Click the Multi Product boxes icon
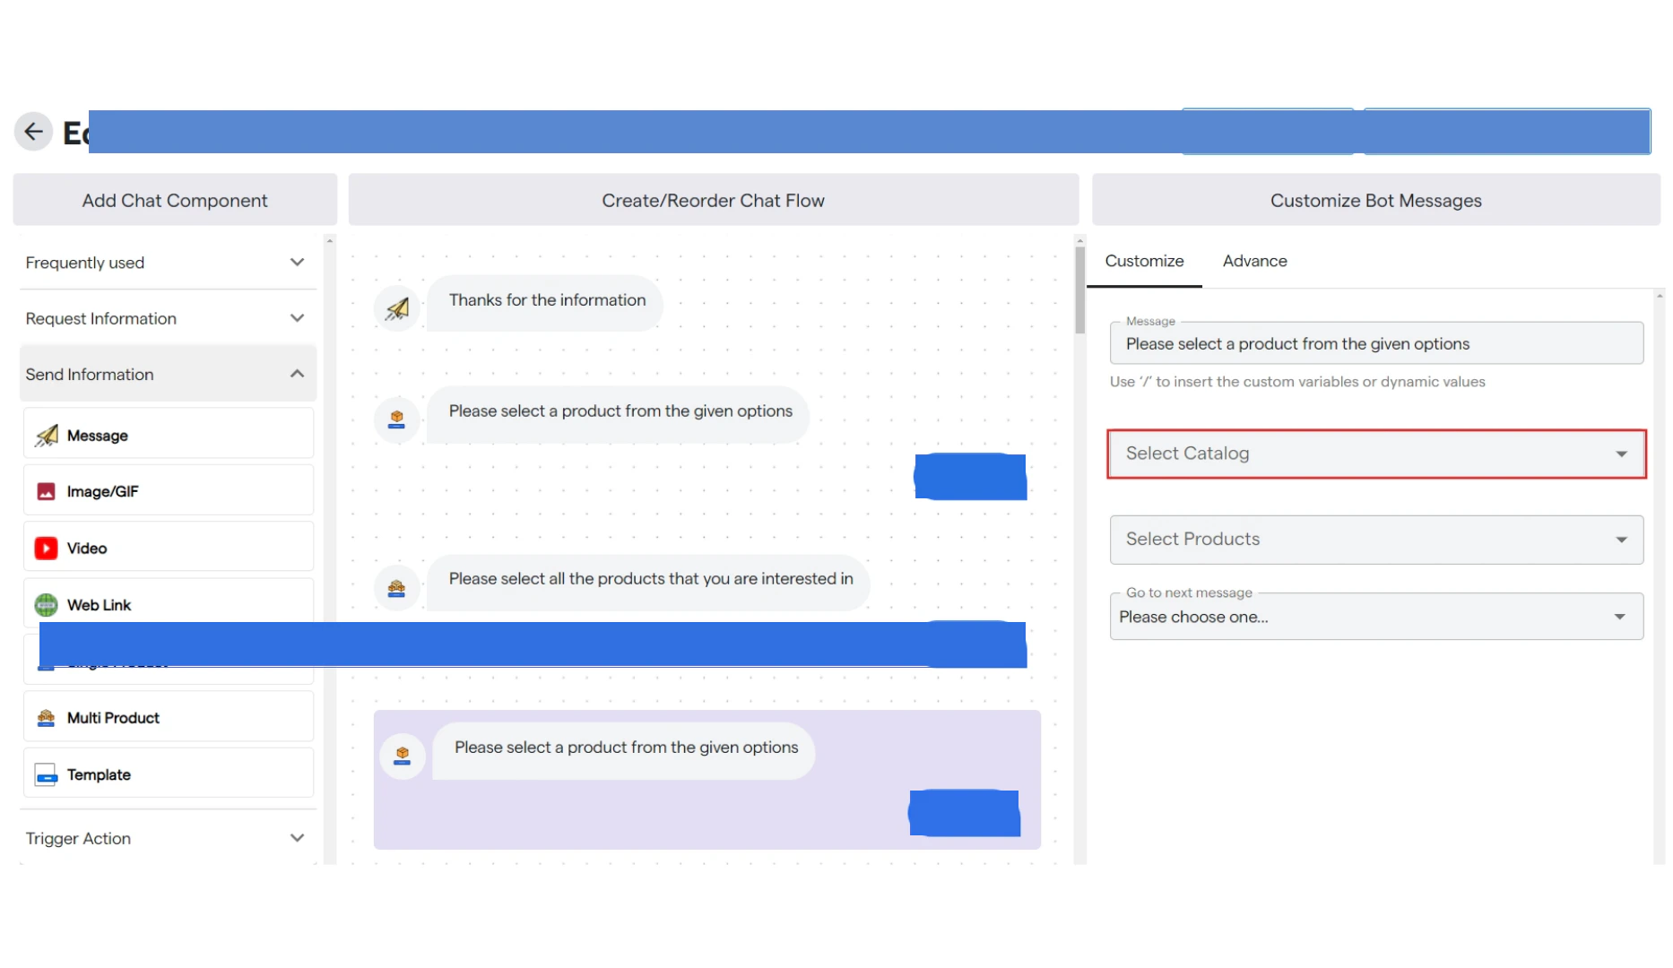This screenshot has height=968, width=1673. [x=46, y=718]
